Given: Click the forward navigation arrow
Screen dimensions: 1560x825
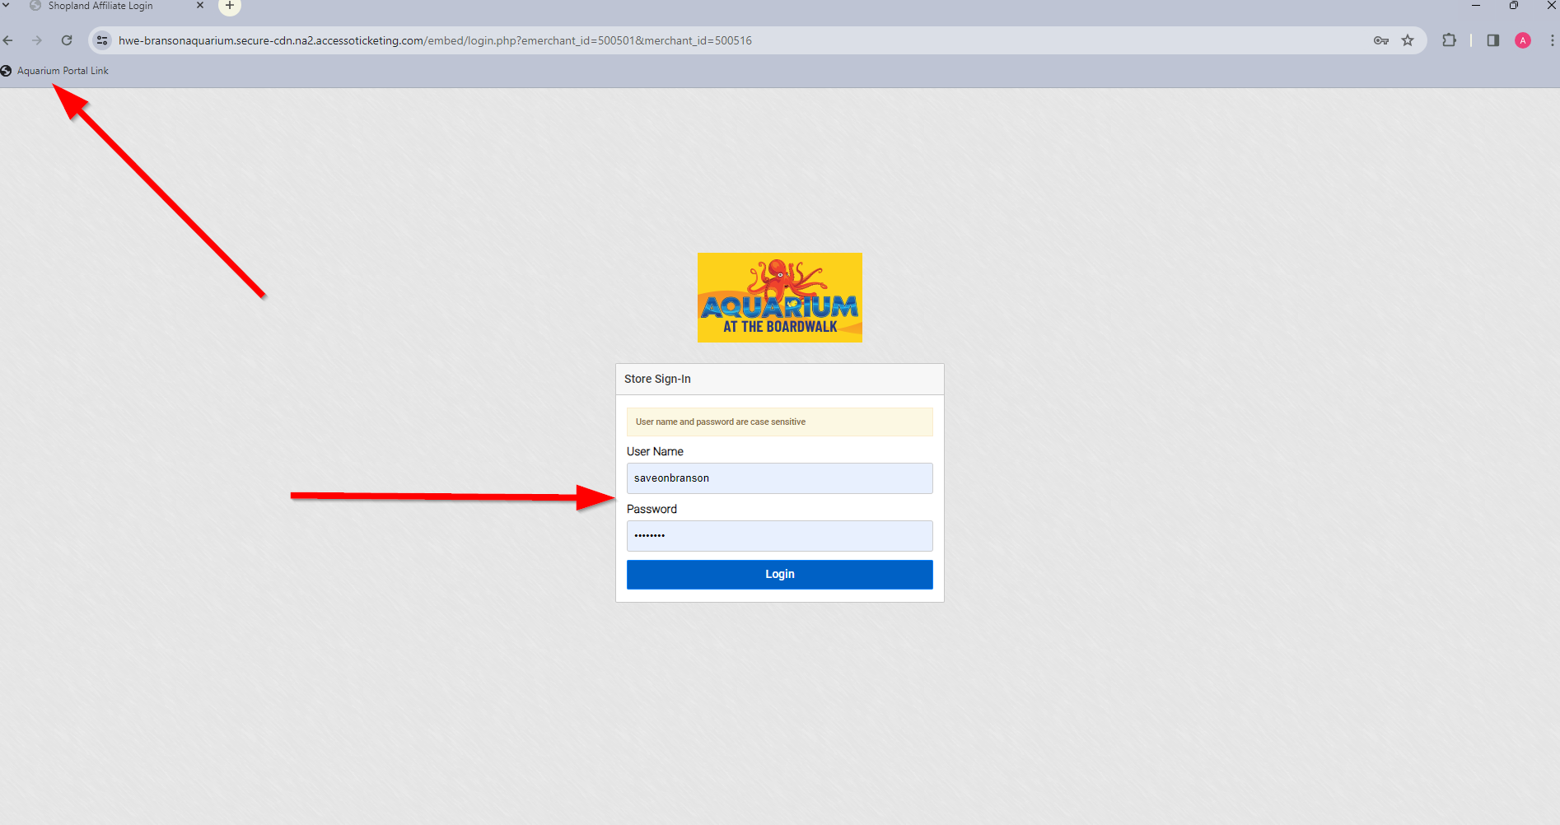Looking at the screenshot, I should coord(37,40).
